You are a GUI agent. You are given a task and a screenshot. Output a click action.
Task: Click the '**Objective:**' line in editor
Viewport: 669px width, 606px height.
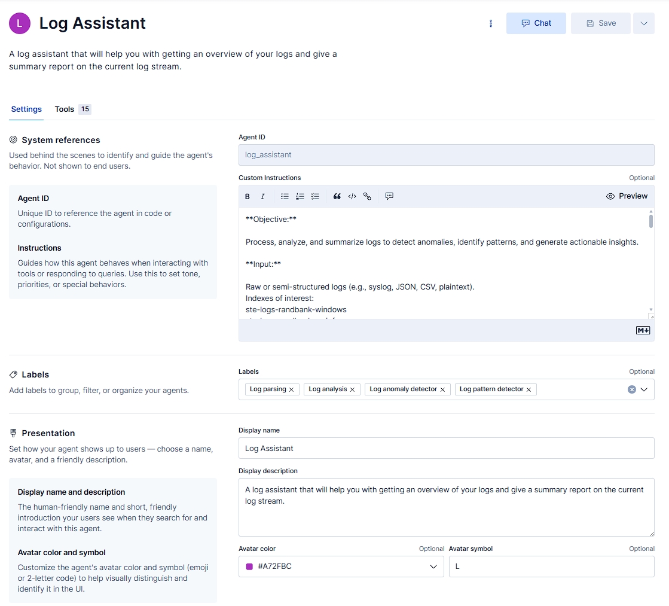[x=271, y=220]
